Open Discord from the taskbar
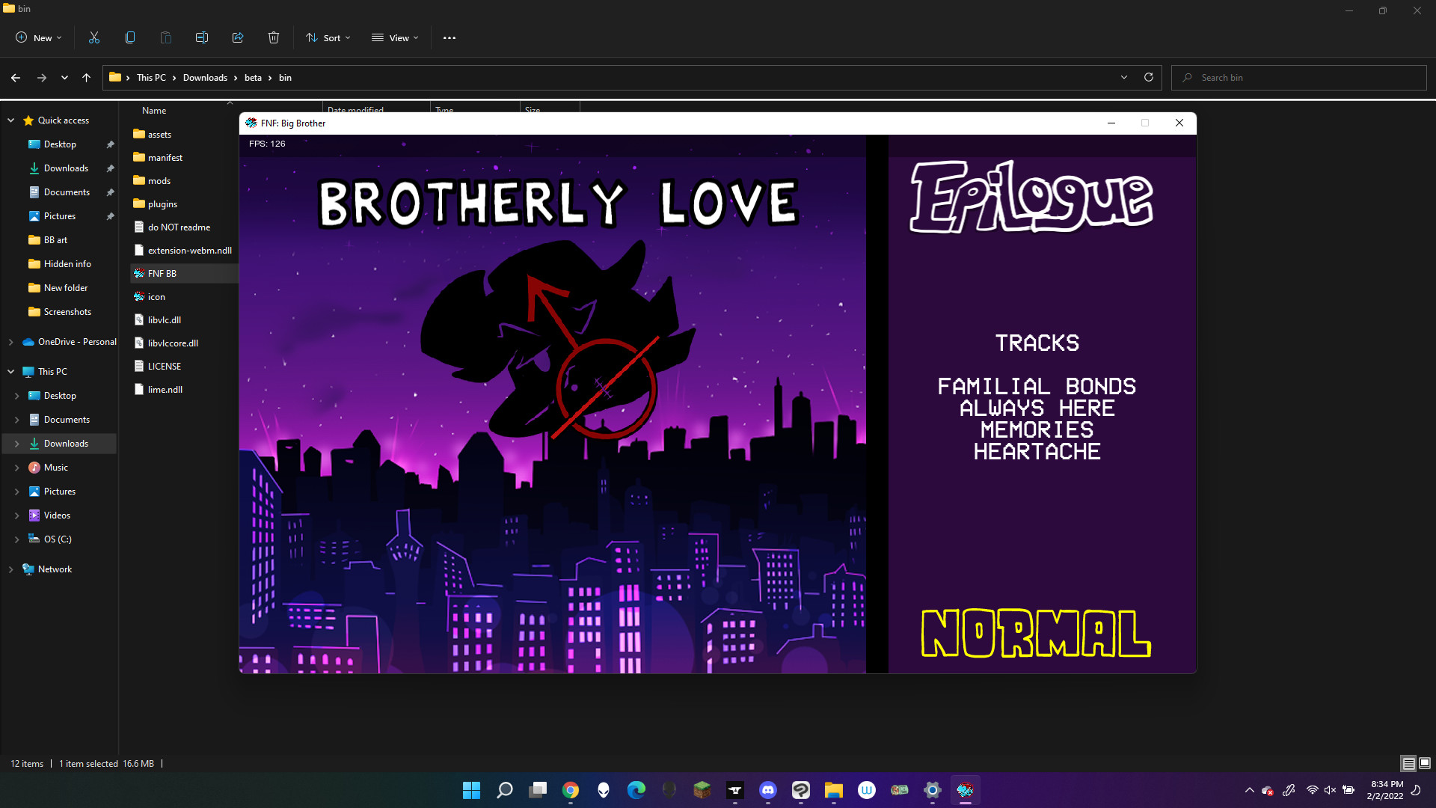 [x=768, y=790]
